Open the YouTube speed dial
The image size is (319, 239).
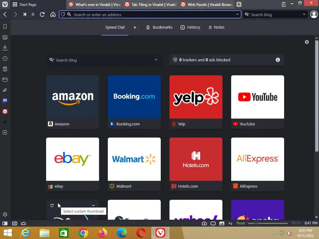(258, 102)
